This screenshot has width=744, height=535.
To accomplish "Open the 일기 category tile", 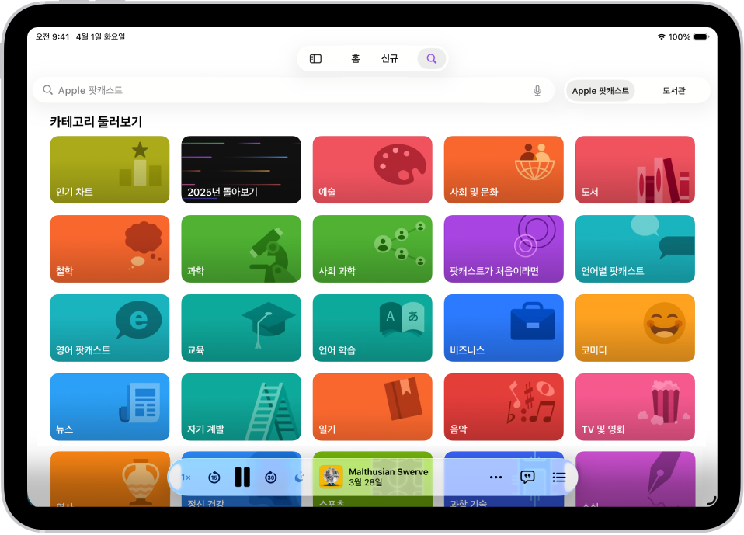I will point(373,407).
